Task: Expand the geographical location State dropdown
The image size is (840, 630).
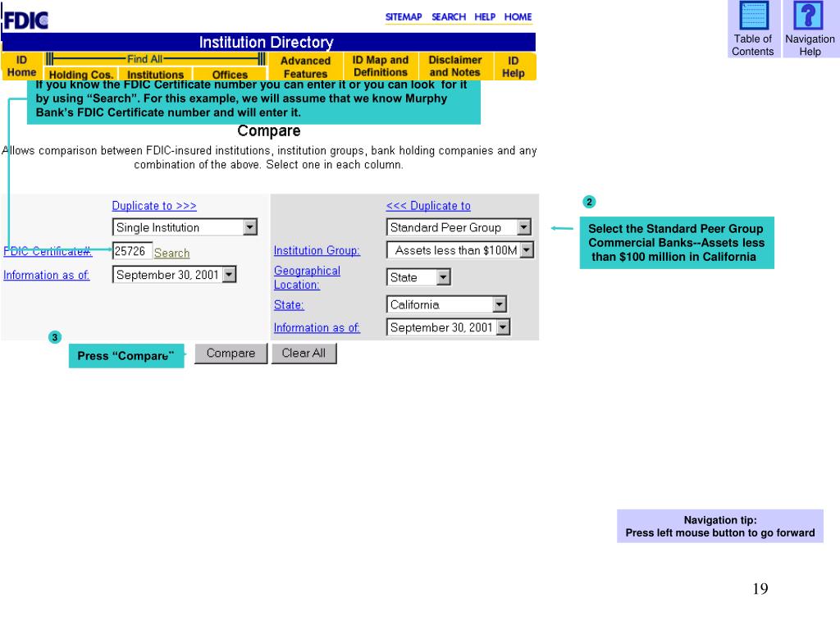Action: (x=418, y=277)
